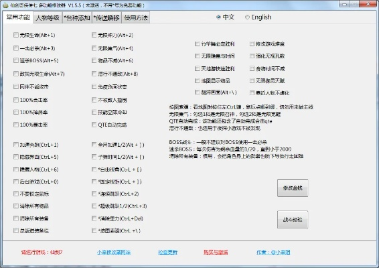Viewport: 379px width, 268px height.
Task: Click the 检查更新 link
Action: point(168,253)
